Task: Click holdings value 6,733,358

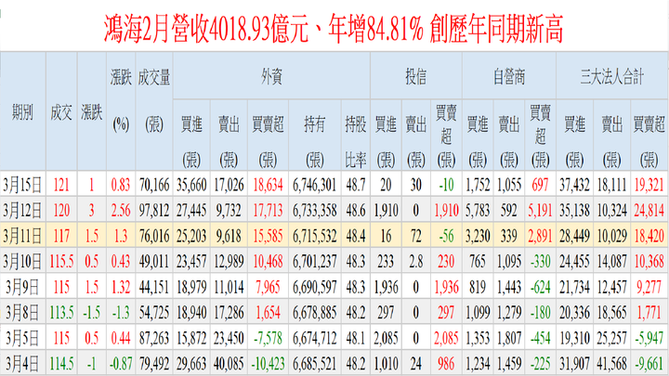Action: tap(314, 211)
